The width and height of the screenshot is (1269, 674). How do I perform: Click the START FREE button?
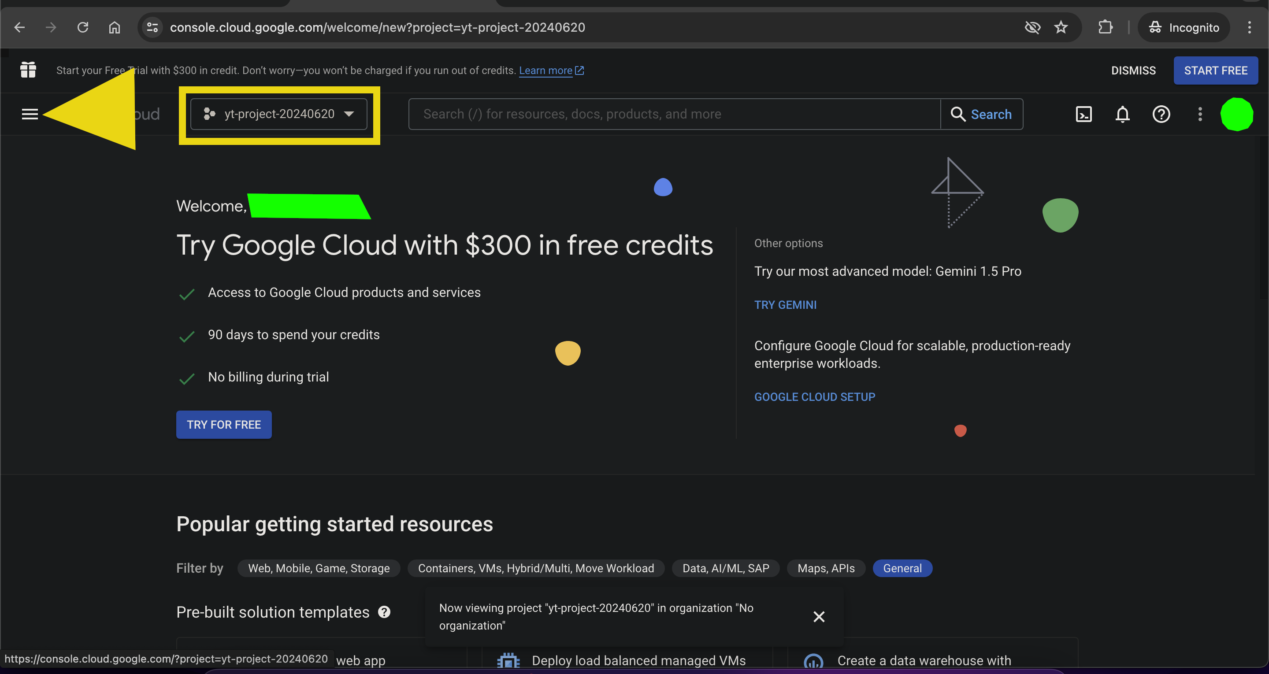(1215, 70)
